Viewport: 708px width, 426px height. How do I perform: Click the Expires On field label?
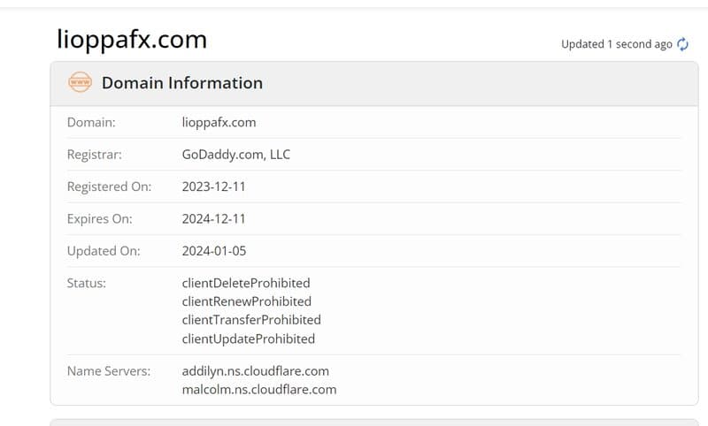(99, 218)
